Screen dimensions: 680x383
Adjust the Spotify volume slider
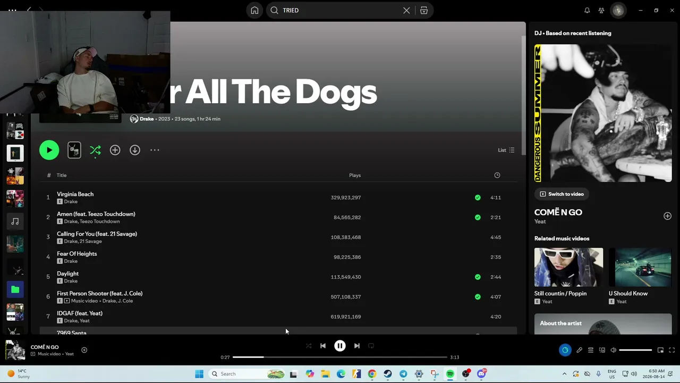[x=635, y=350]
